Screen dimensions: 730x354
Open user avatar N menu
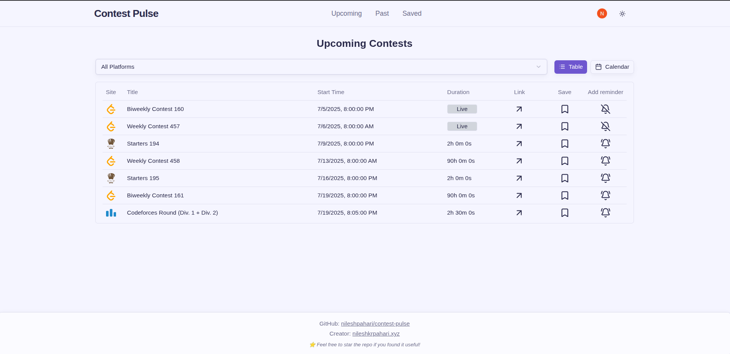(602, 13)
